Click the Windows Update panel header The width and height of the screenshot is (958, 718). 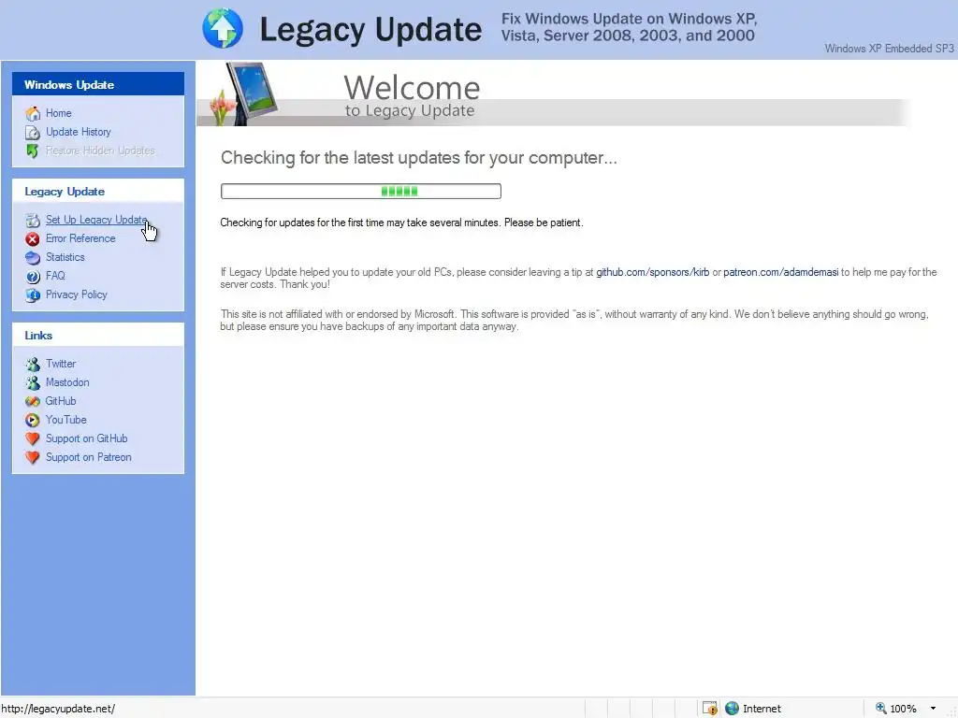coord(98,84)
